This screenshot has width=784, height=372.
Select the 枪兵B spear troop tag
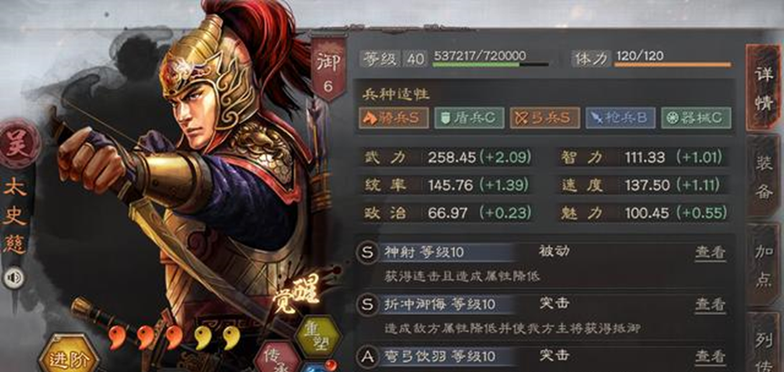pos(620,118)
